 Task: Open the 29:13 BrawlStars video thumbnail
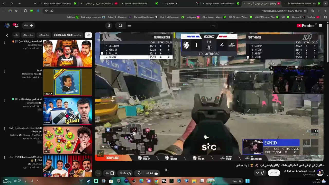point(67,140)
